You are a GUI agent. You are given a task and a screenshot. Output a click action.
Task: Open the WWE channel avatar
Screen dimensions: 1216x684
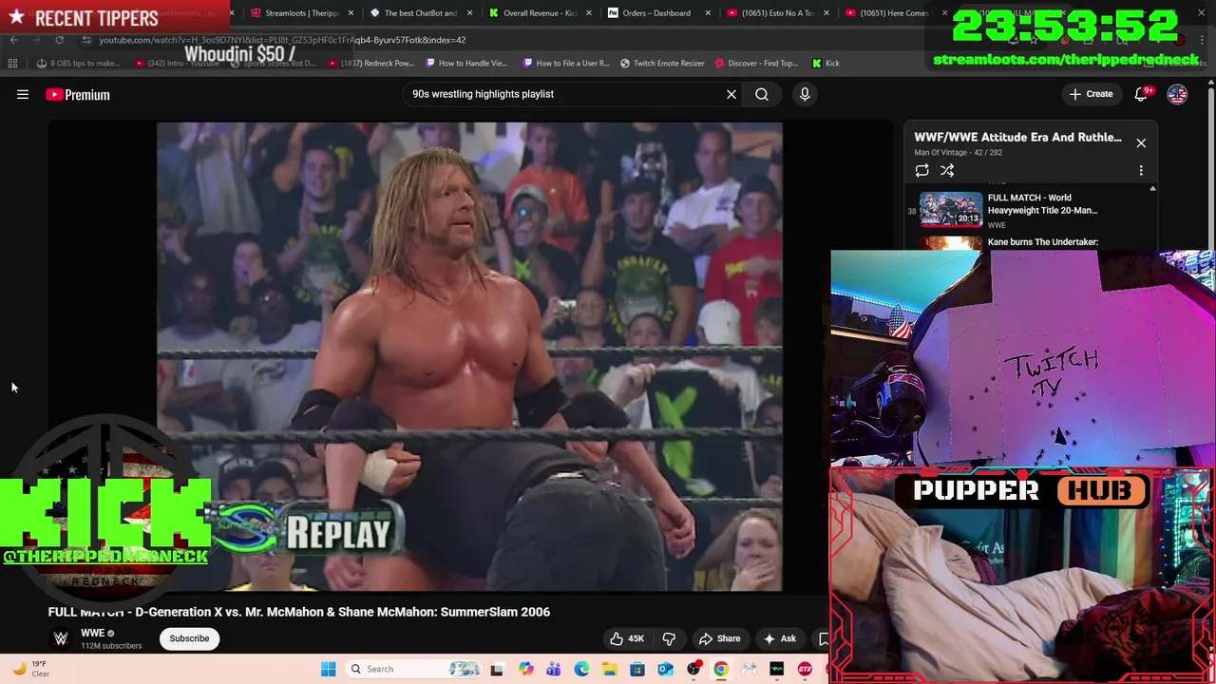click(x=61, y=638)
